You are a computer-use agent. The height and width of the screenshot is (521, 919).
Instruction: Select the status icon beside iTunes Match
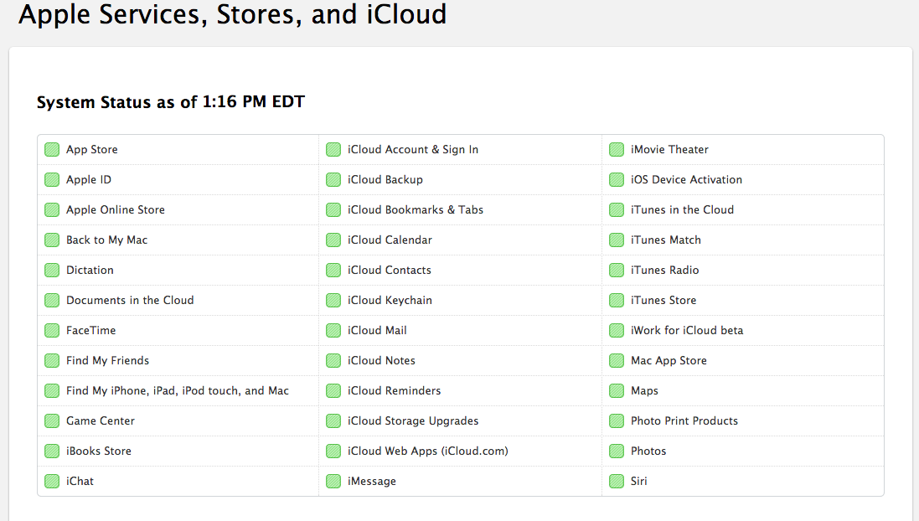[617, 240]
